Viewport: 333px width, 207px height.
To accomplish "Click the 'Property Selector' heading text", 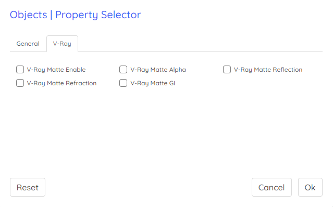I will pyautogui.click(x=98, y=15).
